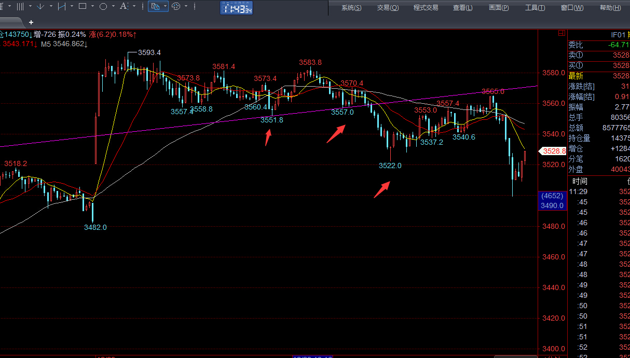Select the rectangle drawing tool

(82, 7)
